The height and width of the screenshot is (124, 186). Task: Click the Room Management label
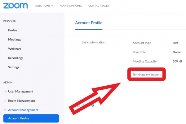(21, 101)
